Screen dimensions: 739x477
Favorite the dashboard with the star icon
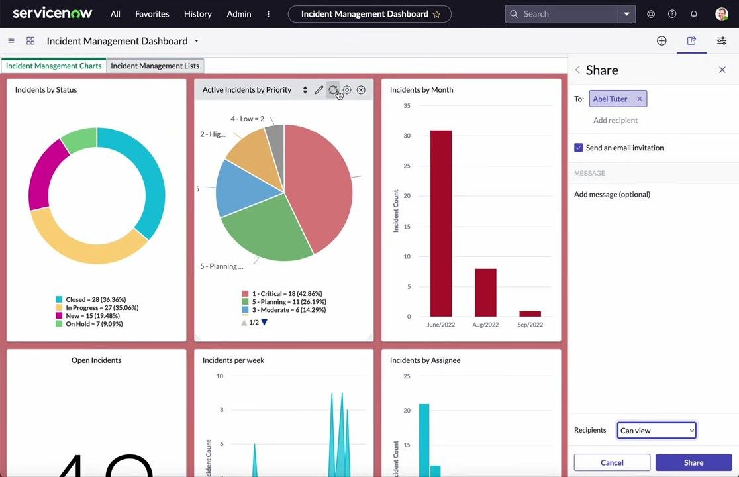[x=436, y=14]
